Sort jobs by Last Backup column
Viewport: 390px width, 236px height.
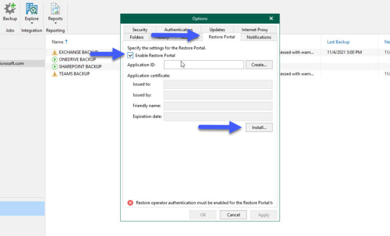point(338,42)
